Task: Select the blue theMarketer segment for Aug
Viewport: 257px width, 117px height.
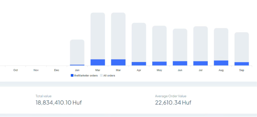Action: [x=221, y=63]
